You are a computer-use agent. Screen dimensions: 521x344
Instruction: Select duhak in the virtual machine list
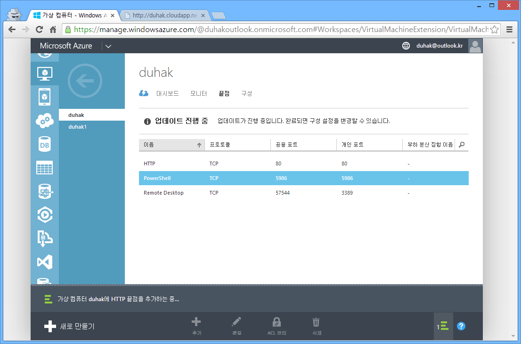point(92,115)
